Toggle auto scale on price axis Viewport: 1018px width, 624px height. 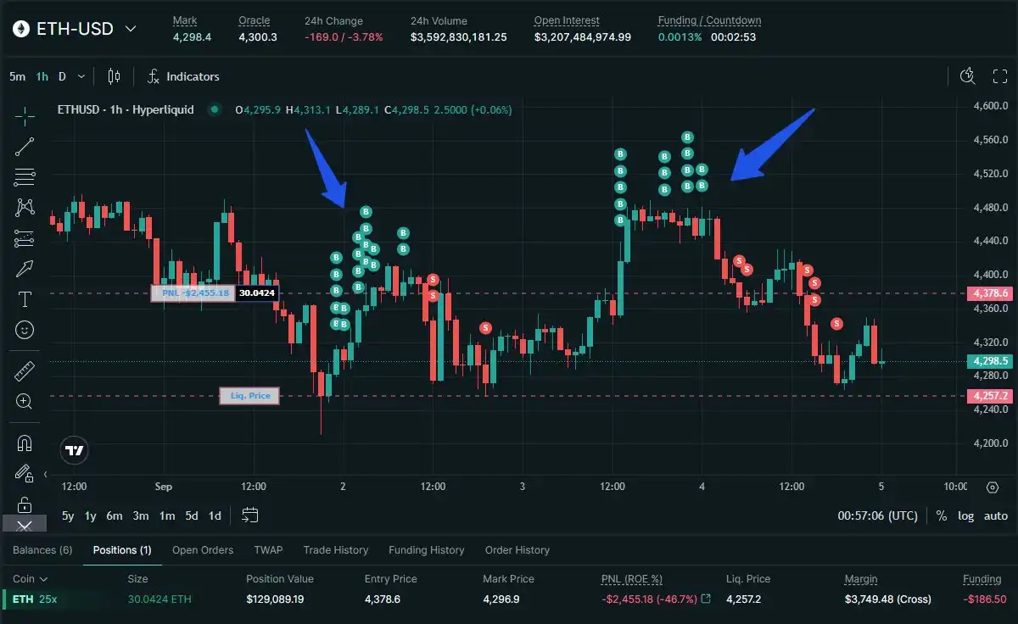click(x=995, y=515)
